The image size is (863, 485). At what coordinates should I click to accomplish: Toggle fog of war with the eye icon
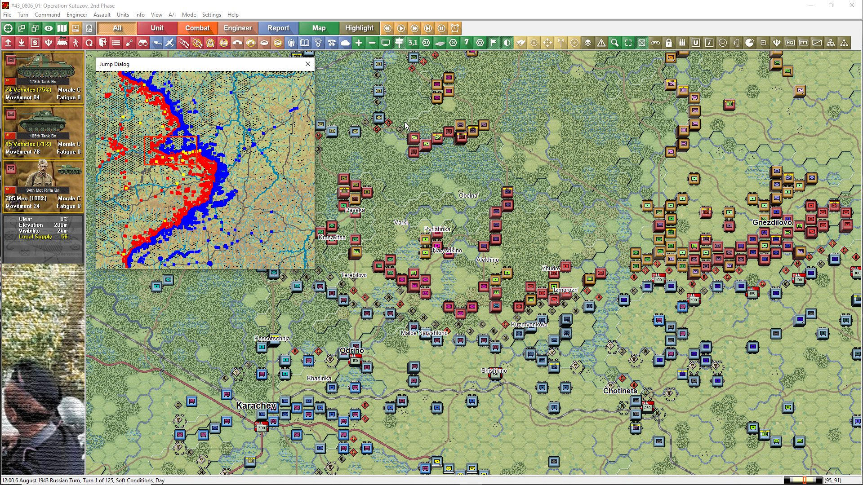[x=49, y=28]
